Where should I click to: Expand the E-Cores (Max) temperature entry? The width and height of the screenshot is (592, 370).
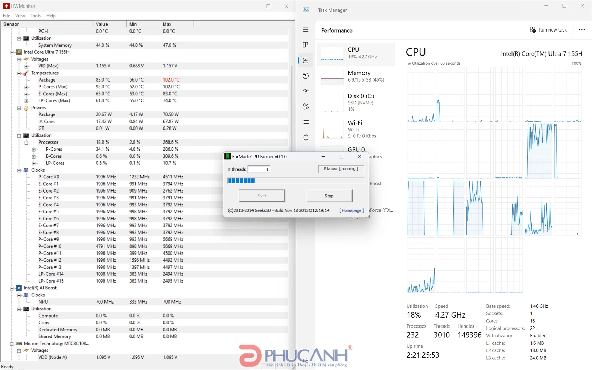click(26, 94)
